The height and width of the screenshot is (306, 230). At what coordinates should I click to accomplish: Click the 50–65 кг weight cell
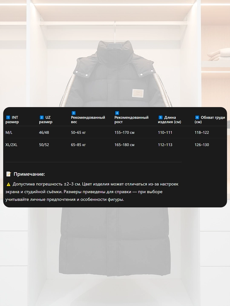(78, 133)
